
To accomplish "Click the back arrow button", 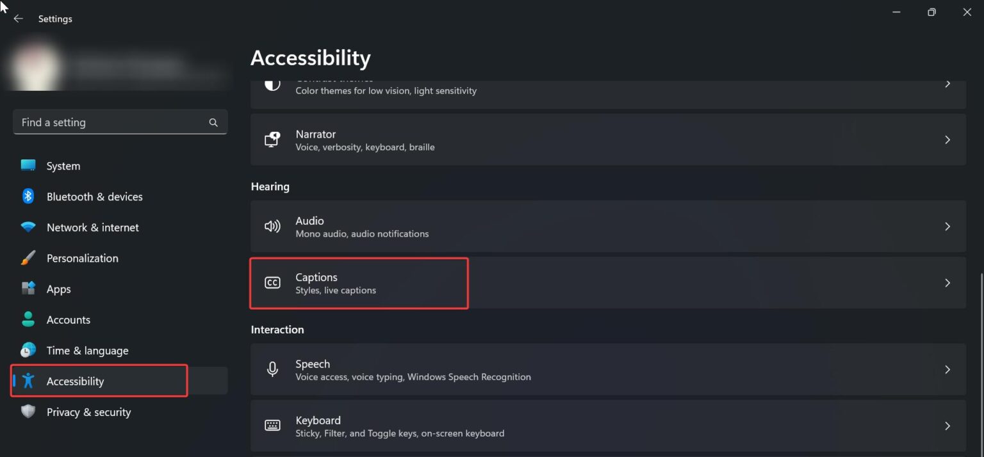I will coord(17,19).
